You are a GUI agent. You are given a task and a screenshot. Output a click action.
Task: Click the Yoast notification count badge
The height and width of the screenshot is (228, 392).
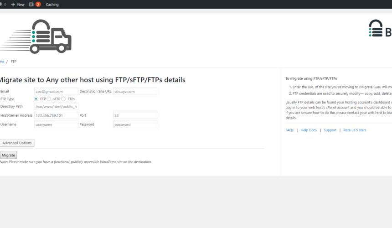click(38, 5)
